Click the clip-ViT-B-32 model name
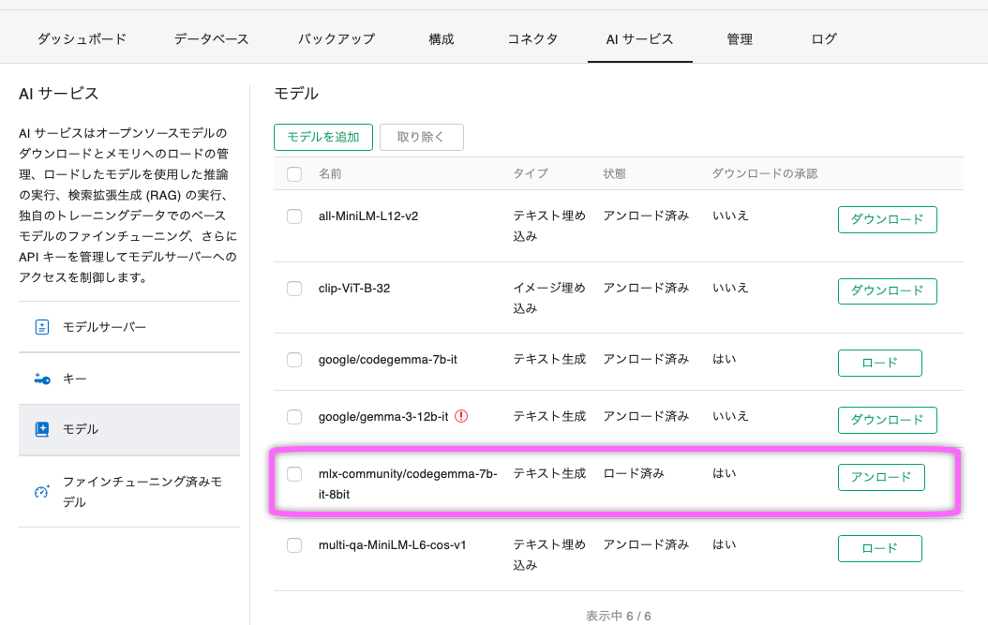The height and width of the screenshot is (625, 988). 354,289
